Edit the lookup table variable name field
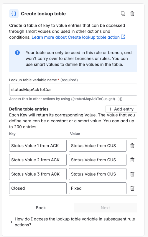This screenshot has width=148, height=237. (73, 90)
